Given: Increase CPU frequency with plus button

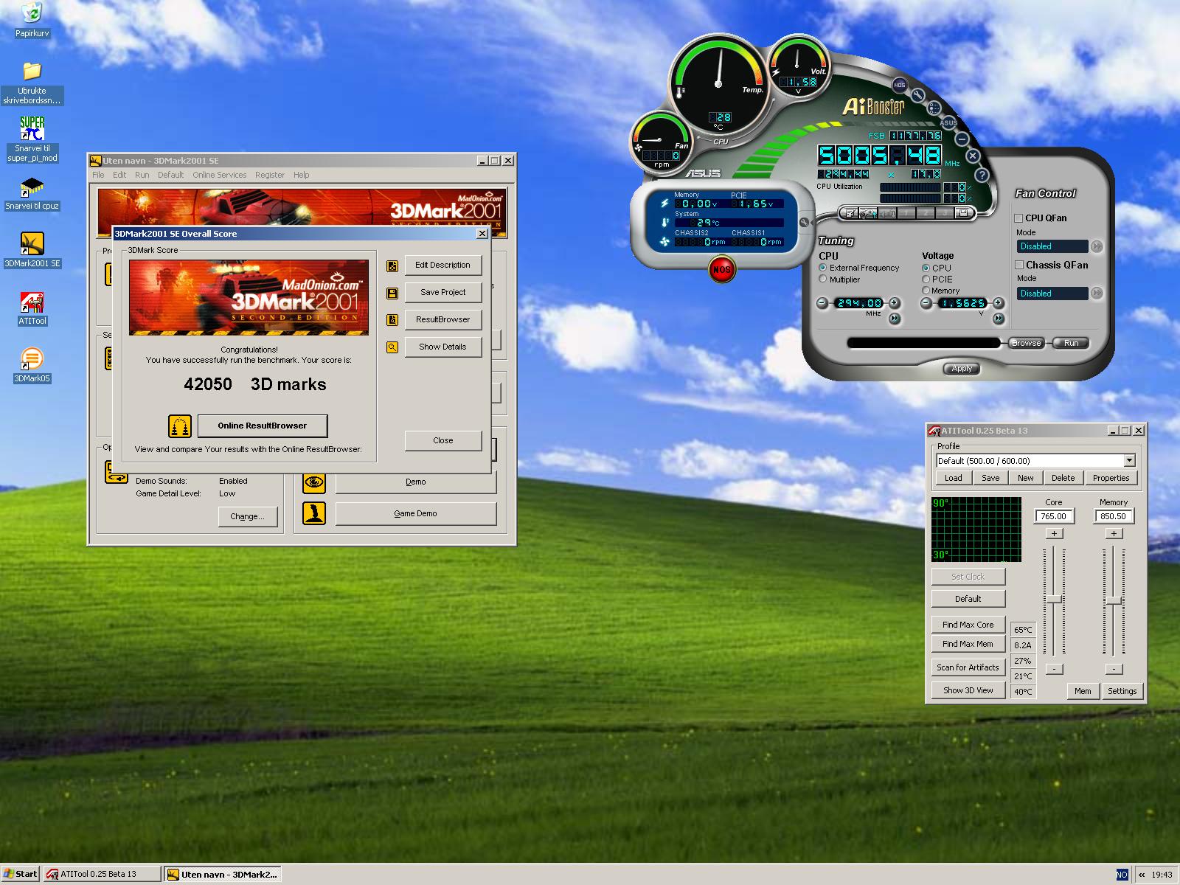Looking at the screenshot, I should pos(895,303).
